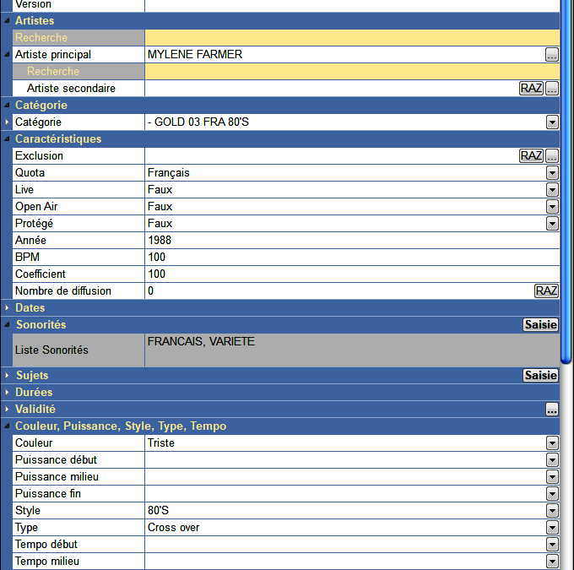Open the Catégorie dropdown list
This screenshot has height=570, width=574.
(x=552, y=122)
